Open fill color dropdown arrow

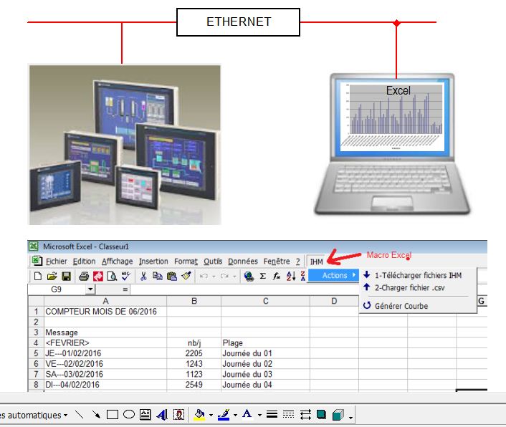(x=211, y=415)
